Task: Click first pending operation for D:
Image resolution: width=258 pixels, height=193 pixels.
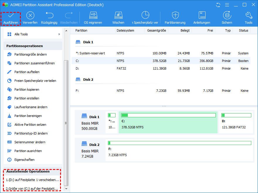Action: pyautogui.click(x=32, y=180)
